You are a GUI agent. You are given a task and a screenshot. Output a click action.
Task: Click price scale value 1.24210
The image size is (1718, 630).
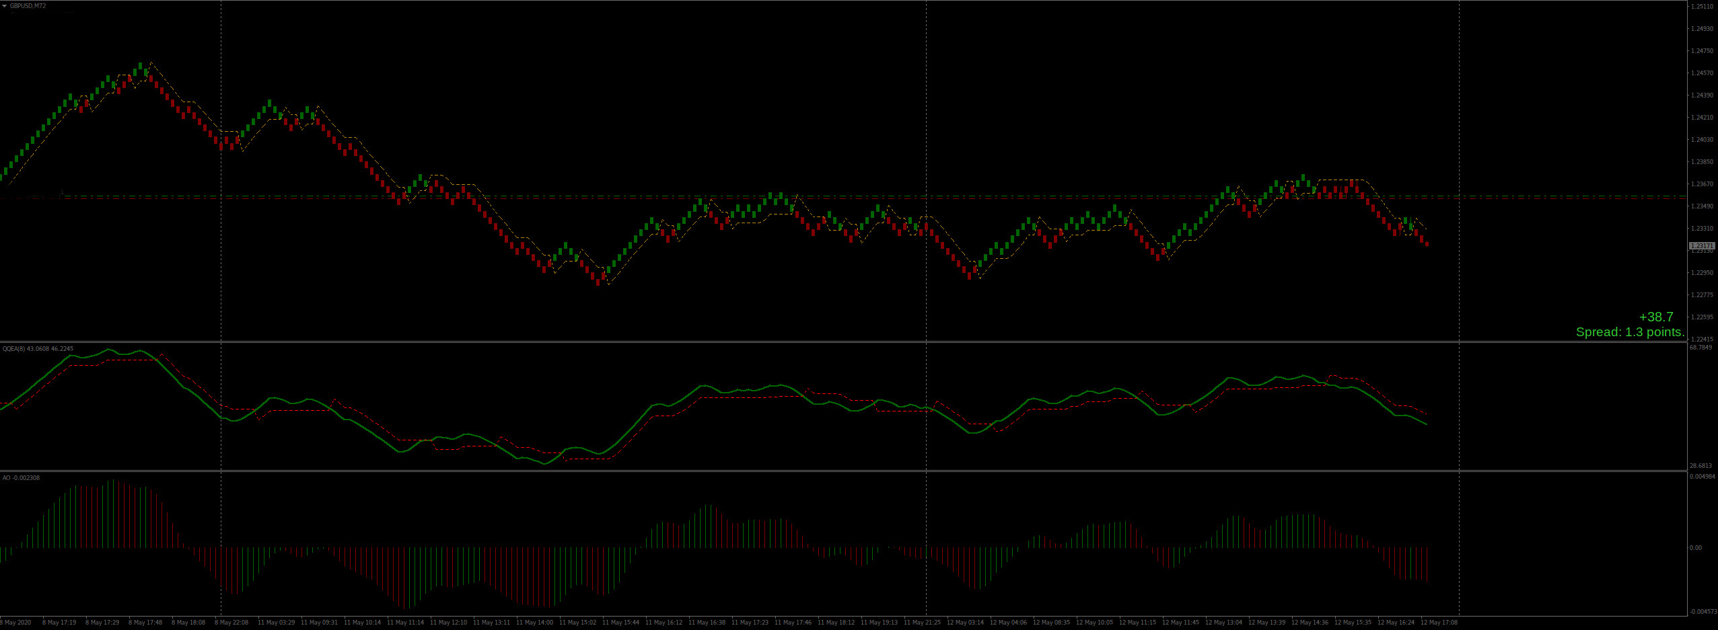coord(1702,118)
